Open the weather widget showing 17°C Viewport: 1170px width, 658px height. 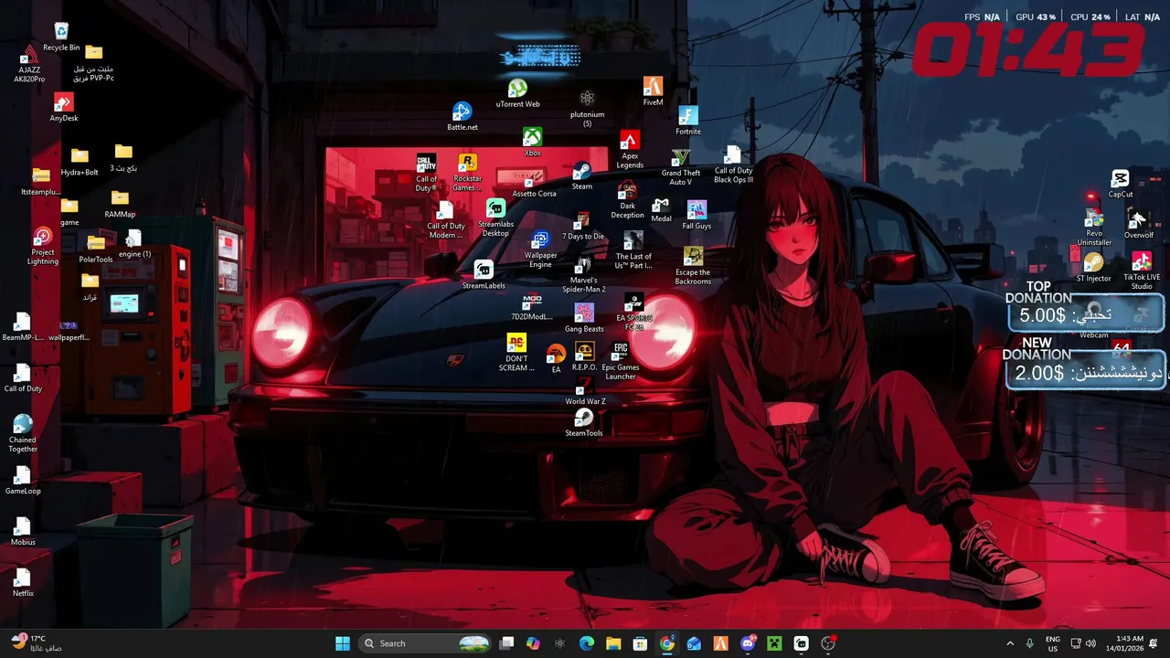(37, 643)
